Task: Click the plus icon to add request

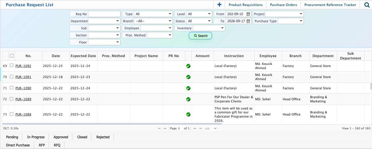Action: pyautogui.click(x=220, y=5)
